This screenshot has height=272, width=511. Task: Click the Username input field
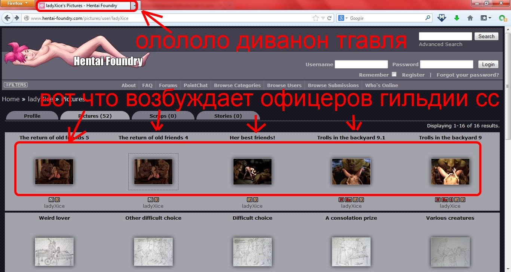pyautogui.click(x=361, y=64)
